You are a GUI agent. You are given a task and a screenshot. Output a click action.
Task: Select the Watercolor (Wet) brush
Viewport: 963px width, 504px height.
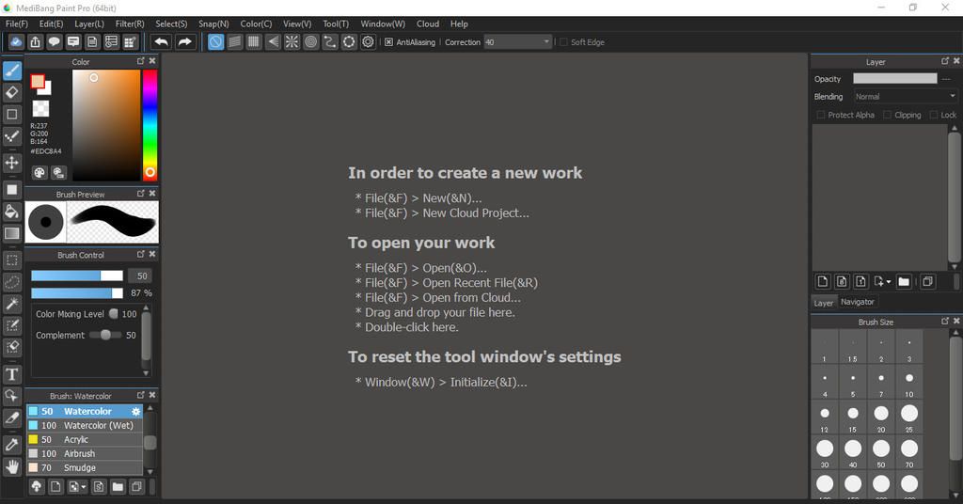(x=85, y=425)
